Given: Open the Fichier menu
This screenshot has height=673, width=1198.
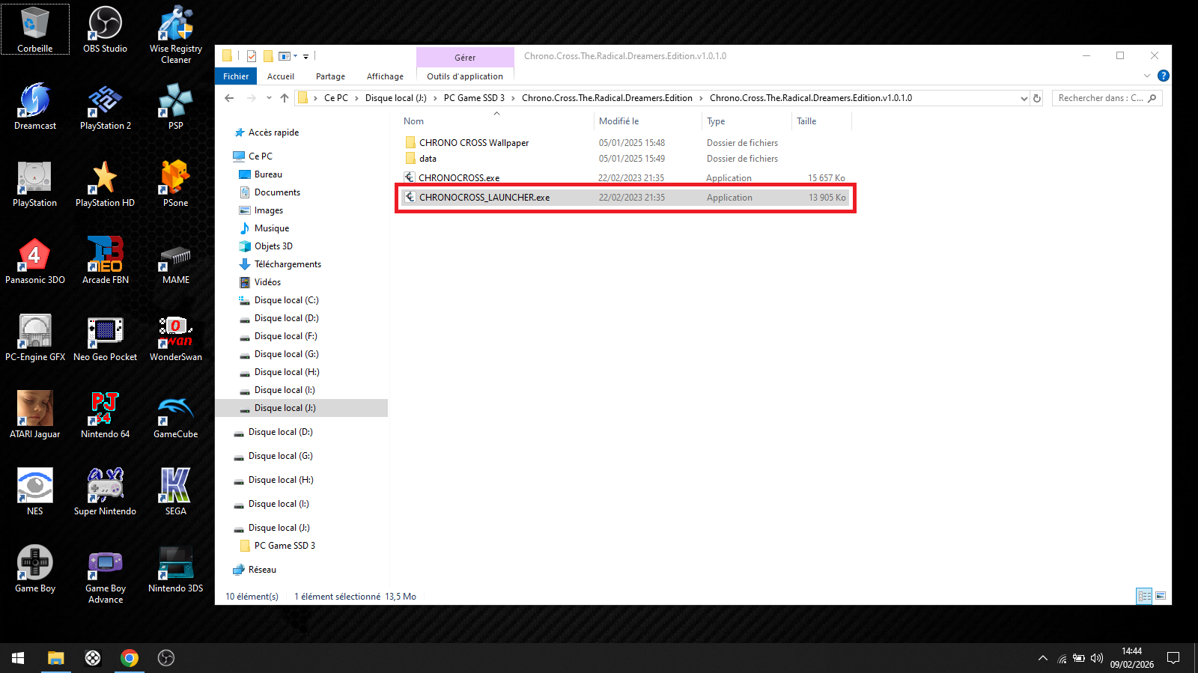Looking at the screenshot, I should pyautogui.click(x=236, y=76).
